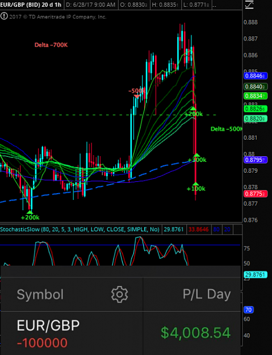Click the lower-left +200k buy marker
272x355 pixels.
(x=30, y=215)
